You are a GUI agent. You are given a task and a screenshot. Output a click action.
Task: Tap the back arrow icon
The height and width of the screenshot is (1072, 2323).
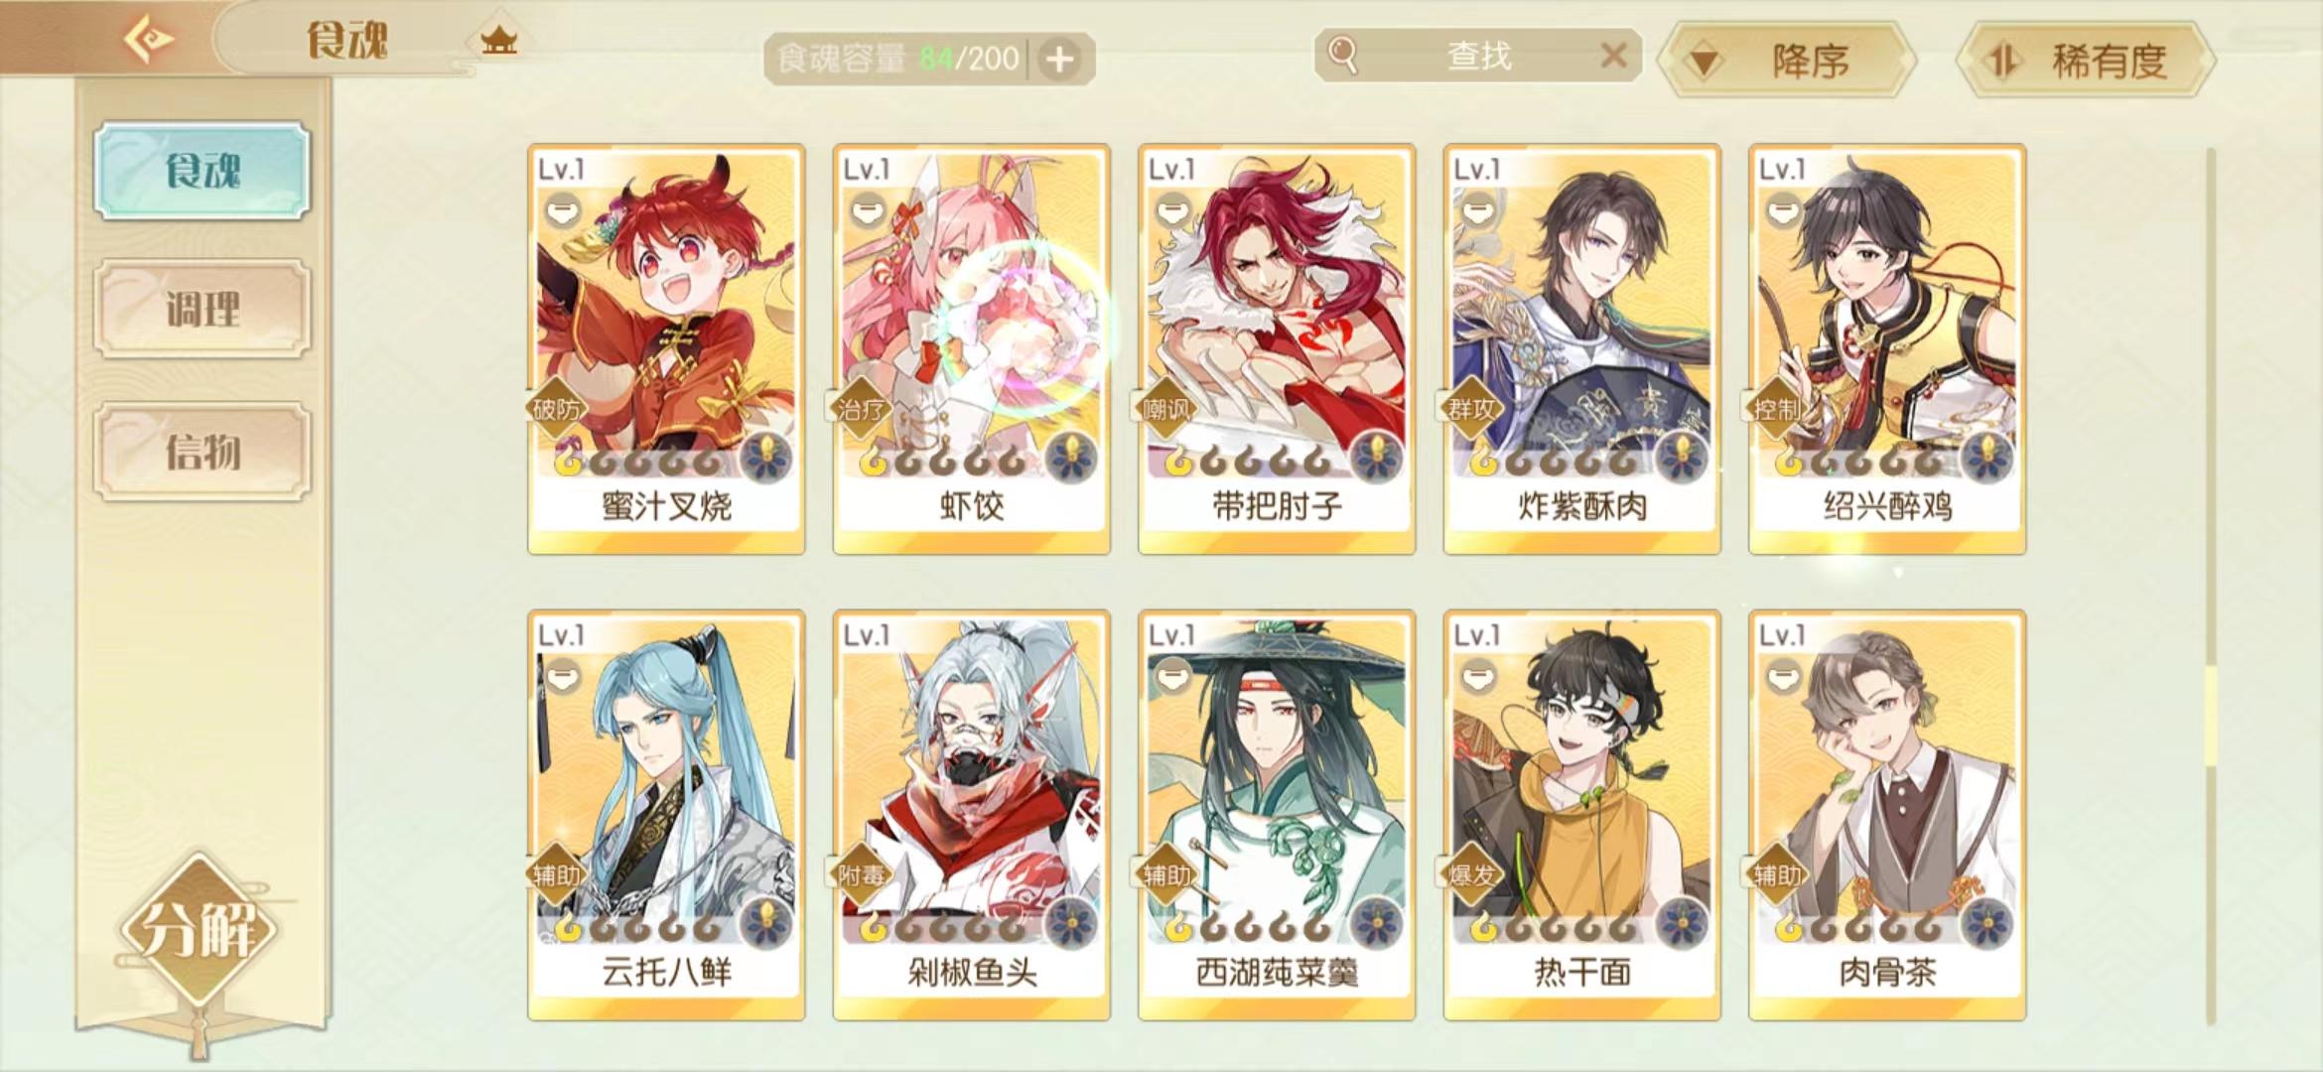[x=149, y=40]
